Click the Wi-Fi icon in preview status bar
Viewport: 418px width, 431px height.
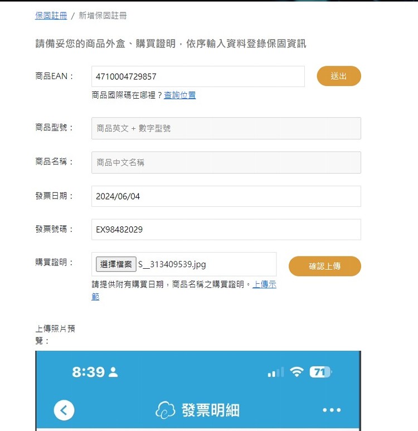[297, 372]
